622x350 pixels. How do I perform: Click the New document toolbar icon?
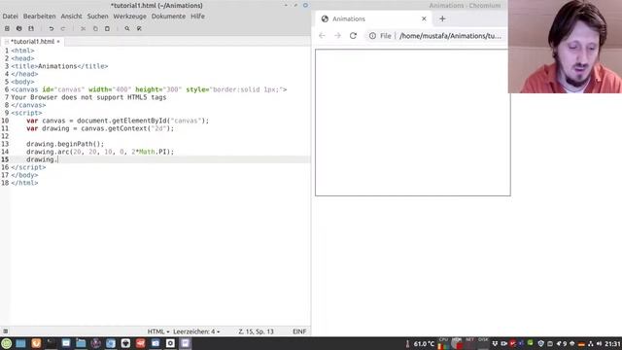[7, 28]
